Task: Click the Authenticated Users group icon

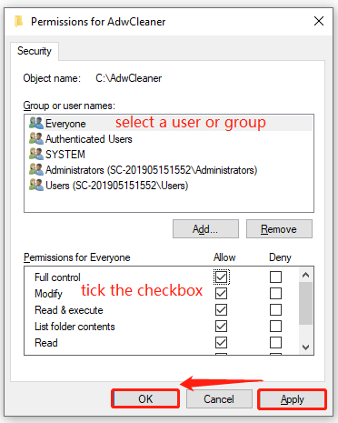Action: (36, 138)
